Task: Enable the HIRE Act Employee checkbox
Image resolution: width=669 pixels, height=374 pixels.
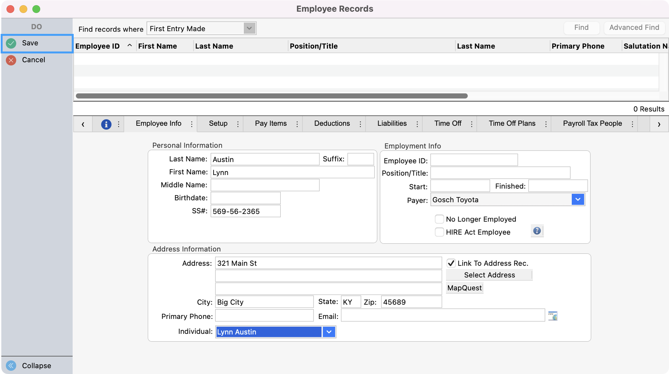Action: (439, 232)
